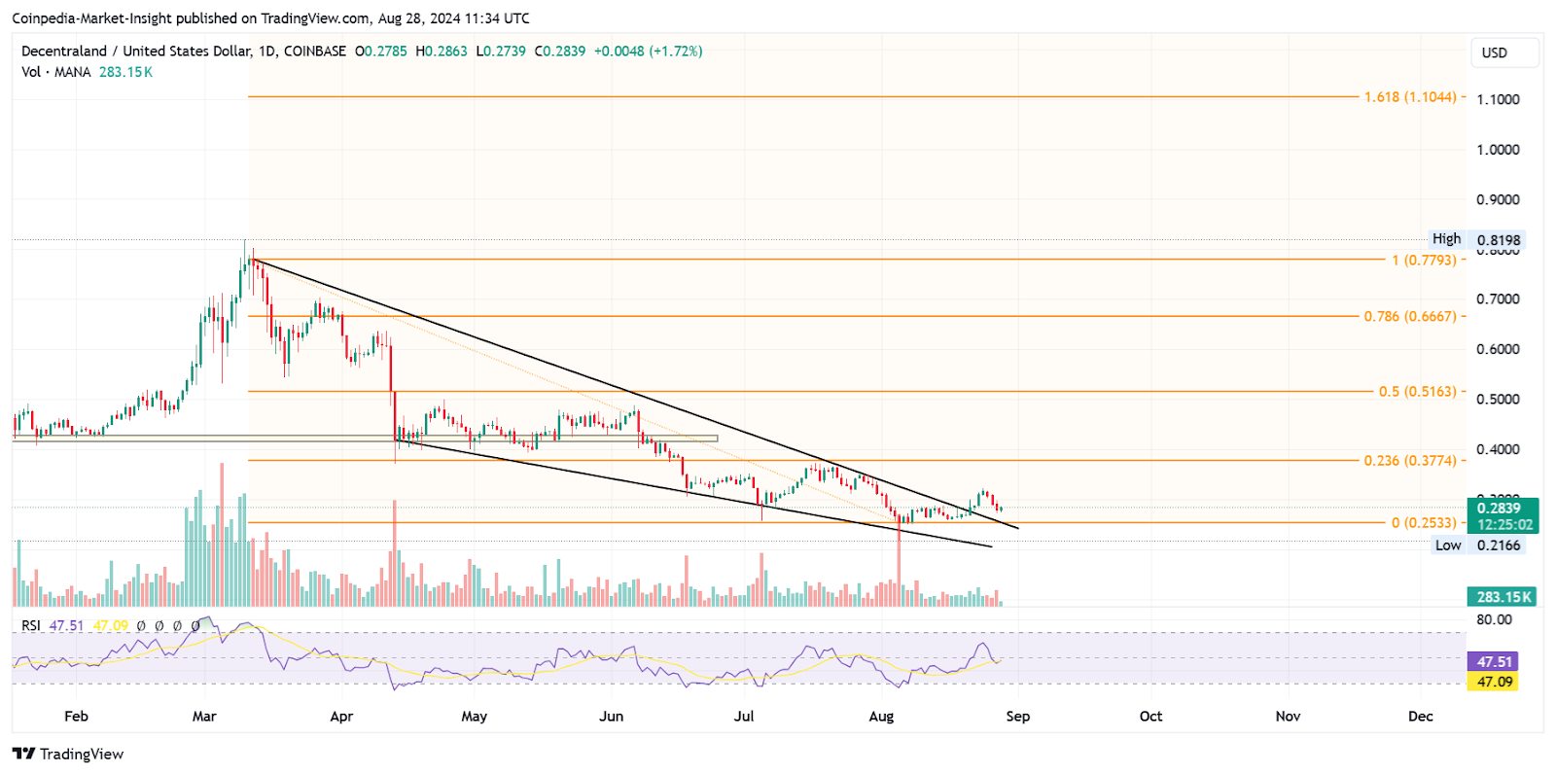Screen dimensions: 1556x774
Task: Click the 1.0000 price axis label
Action: 1498,150
